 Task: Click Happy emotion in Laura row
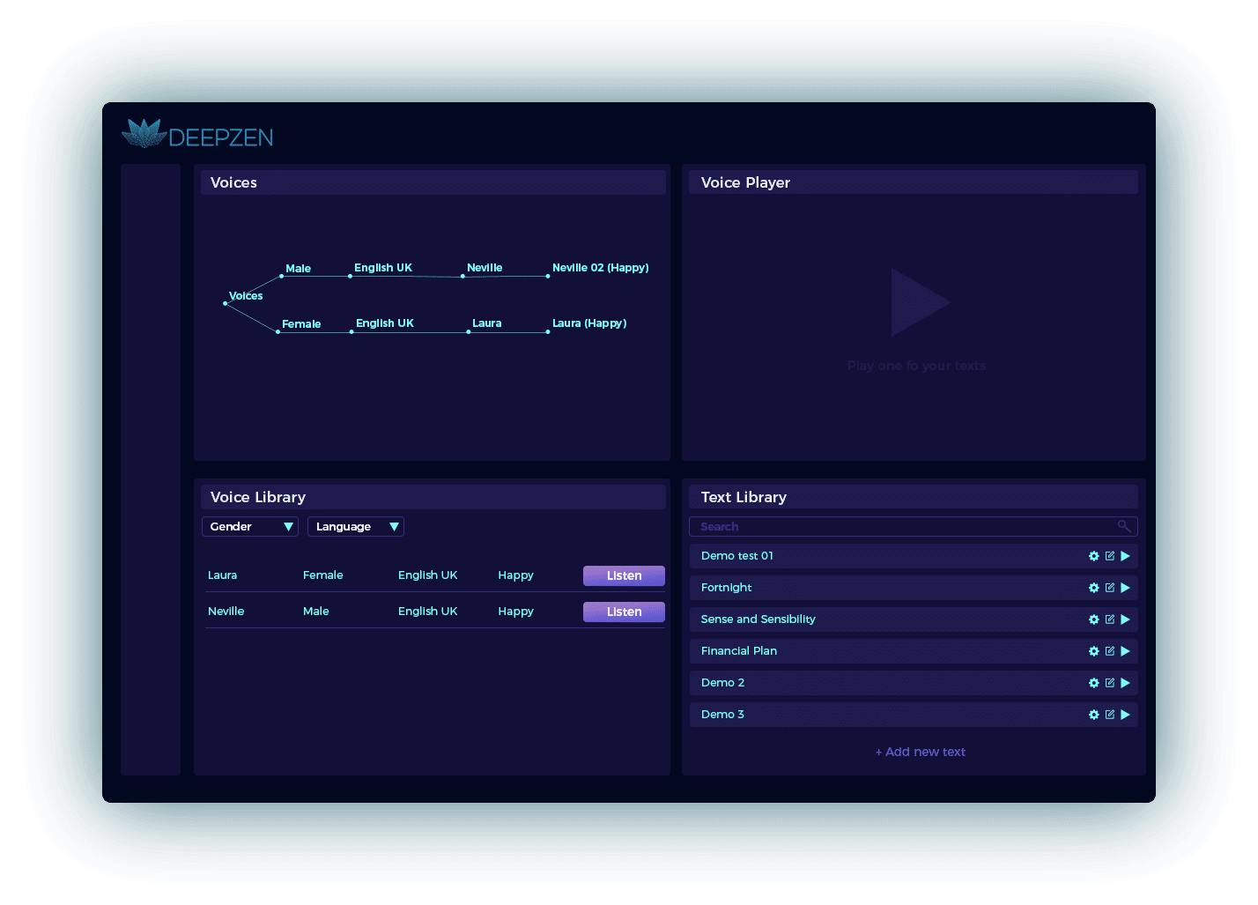pyautogui.click(x=515, y=575)
